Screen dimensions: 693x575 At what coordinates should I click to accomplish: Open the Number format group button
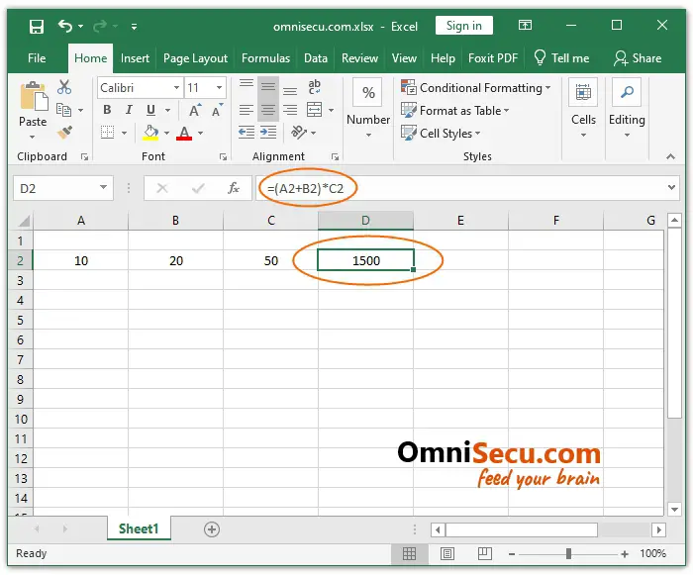pos(368,108)
